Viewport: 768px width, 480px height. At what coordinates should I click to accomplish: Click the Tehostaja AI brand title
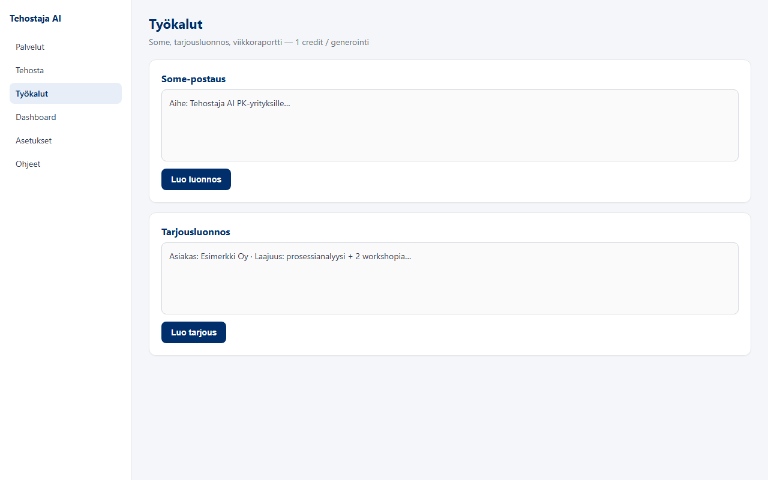35,19
